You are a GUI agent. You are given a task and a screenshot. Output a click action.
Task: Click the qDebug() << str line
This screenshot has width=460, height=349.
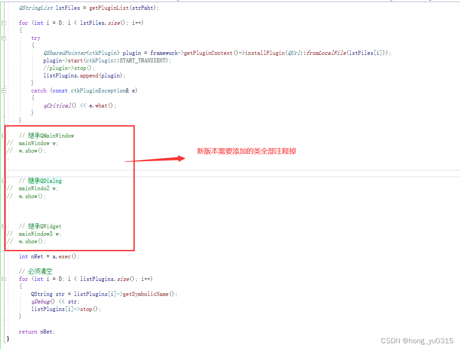(x=55, y=302)
